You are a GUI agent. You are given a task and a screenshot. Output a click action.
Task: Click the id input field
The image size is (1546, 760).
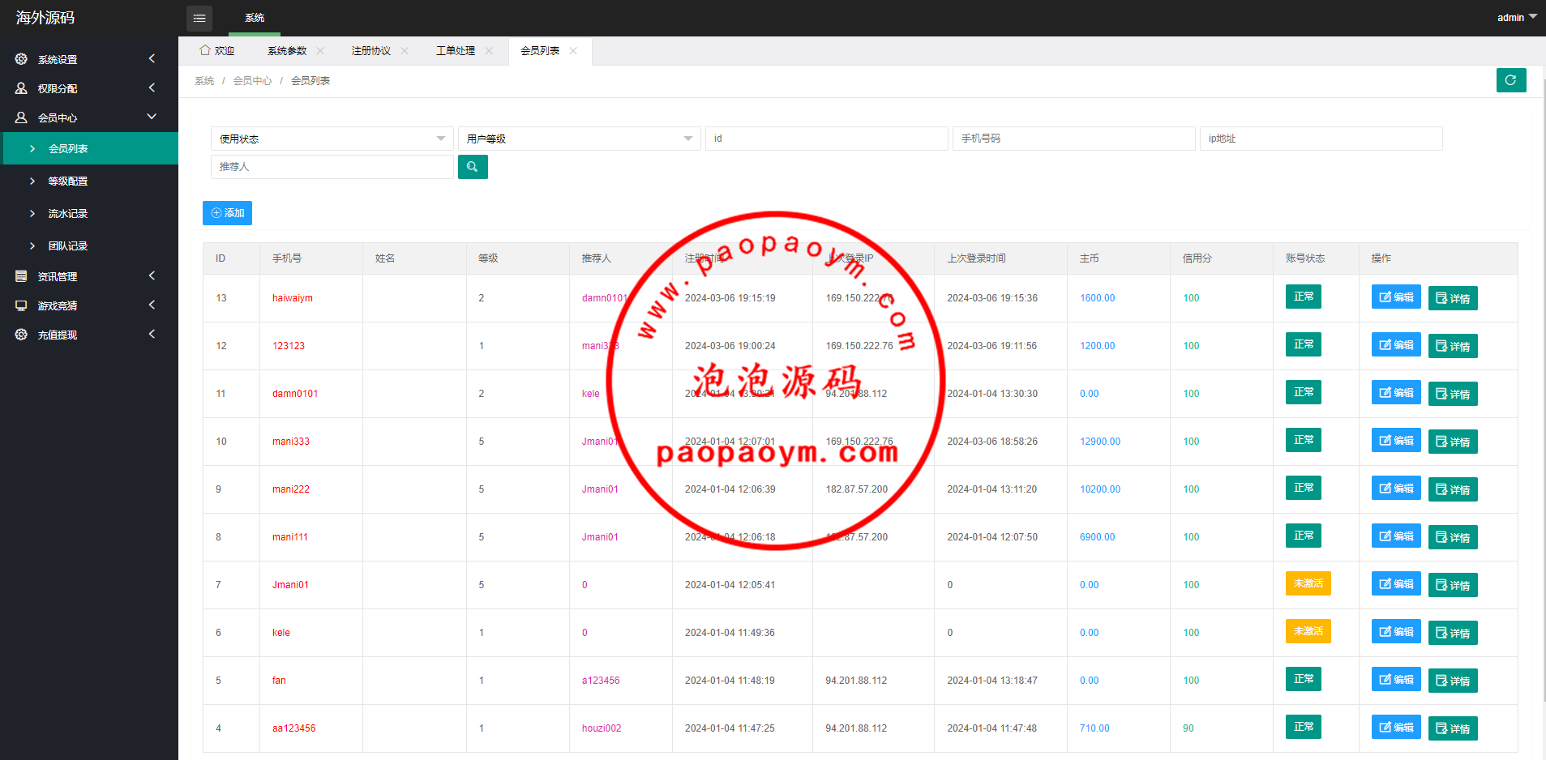(826, 139)
